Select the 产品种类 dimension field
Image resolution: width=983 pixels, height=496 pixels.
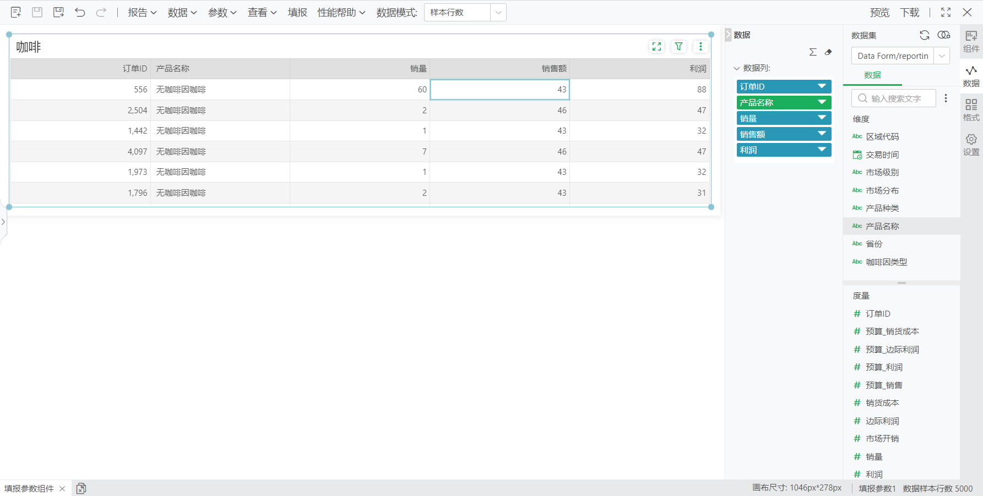(x=901, y=208)
